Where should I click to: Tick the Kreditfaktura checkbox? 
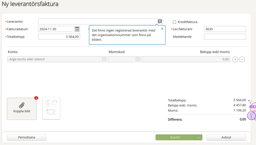(174, 22)
